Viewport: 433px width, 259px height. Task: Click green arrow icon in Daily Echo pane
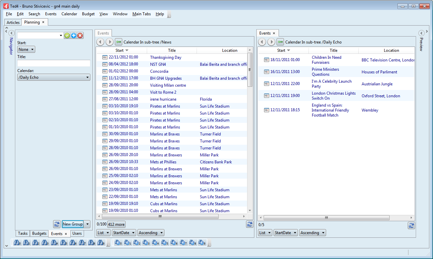point(280,42)
